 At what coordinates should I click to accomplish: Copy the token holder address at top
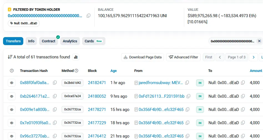tap(88, 16)
